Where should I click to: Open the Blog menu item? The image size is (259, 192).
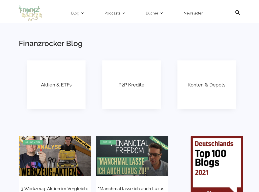pos(75,13)
